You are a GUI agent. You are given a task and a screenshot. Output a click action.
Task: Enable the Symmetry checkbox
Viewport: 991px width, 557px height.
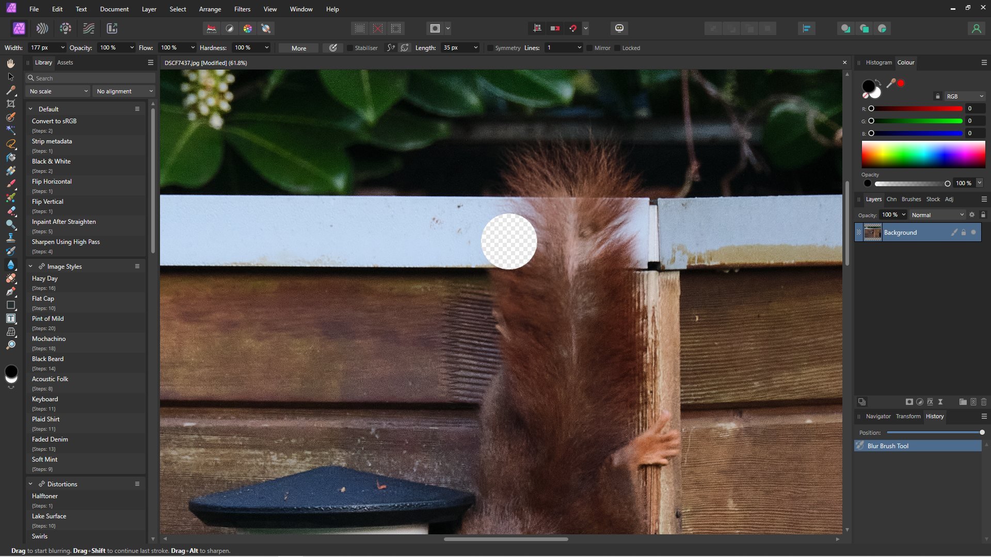490,48
